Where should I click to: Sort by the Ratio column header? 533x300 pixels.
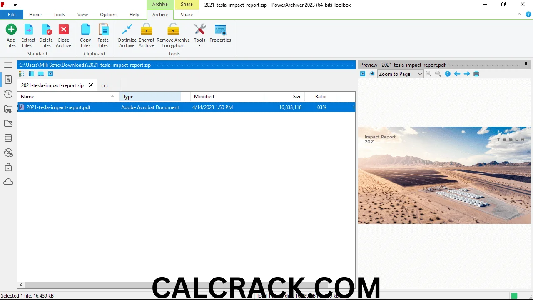pyautogui.click(x=321, y=97)
